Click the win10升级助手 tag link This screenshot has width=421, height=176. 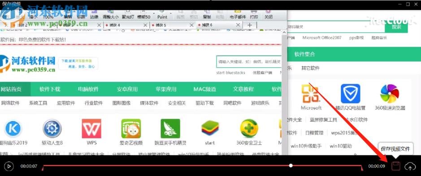pos(306,146)
